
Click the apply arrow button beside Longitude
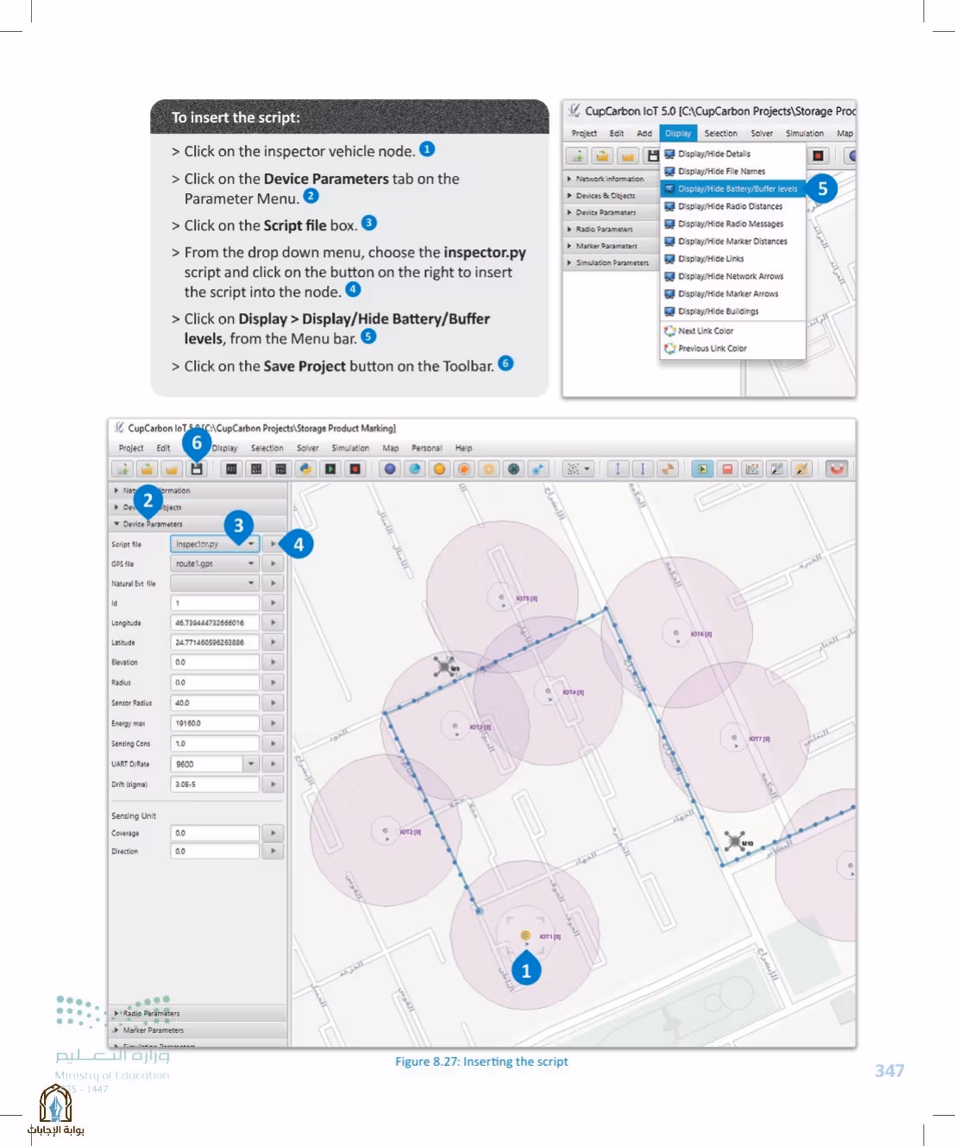(x=273, y=622)
